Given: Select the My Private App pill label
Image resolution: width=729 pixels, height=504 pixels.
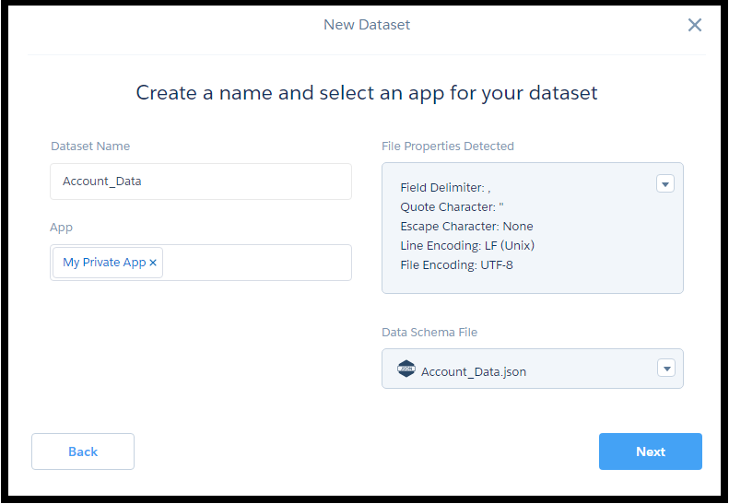Looking at the screenshot, I should point(104,263).
